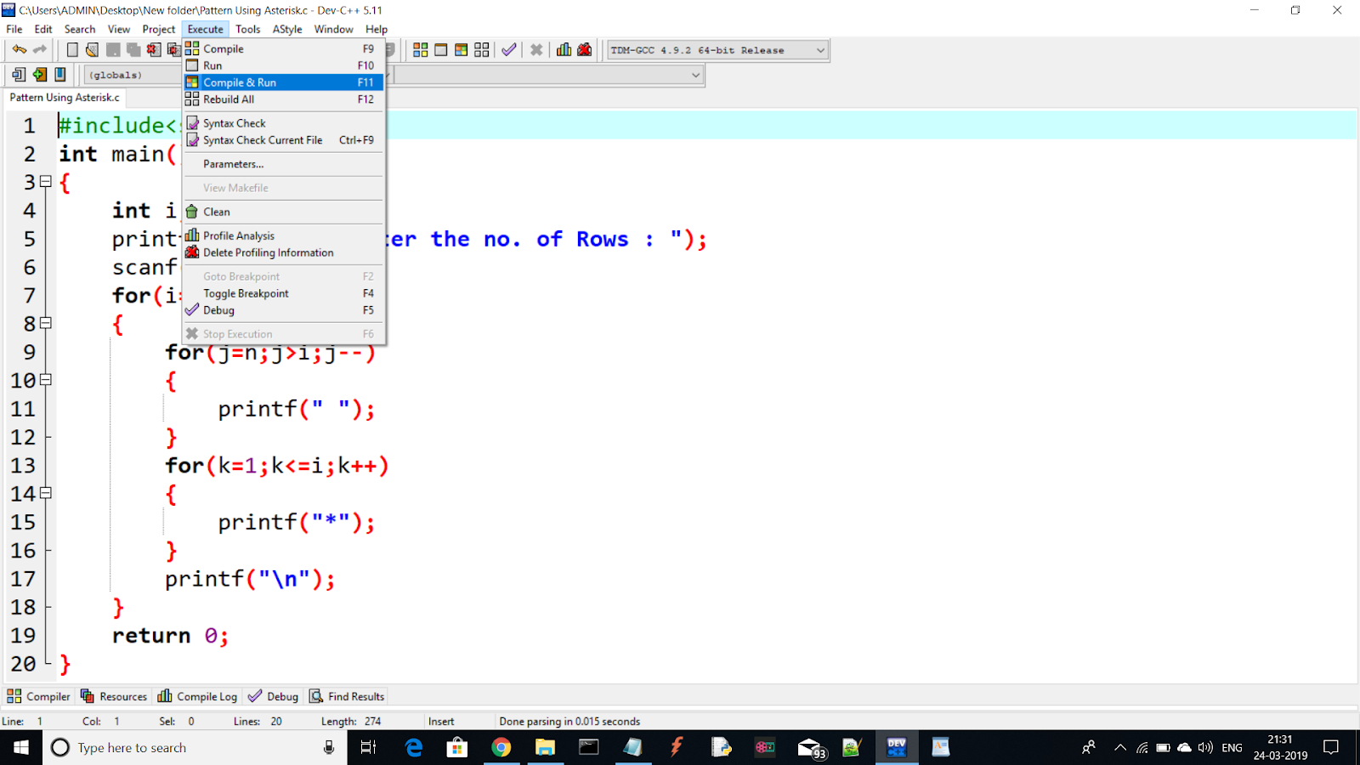Click the Insert snippet icon on second toolbar
1360x765 pixels.
(19, 75)
